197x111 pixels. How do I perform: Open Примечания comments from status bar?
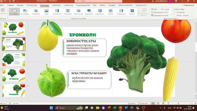click(x=143, y=103)
